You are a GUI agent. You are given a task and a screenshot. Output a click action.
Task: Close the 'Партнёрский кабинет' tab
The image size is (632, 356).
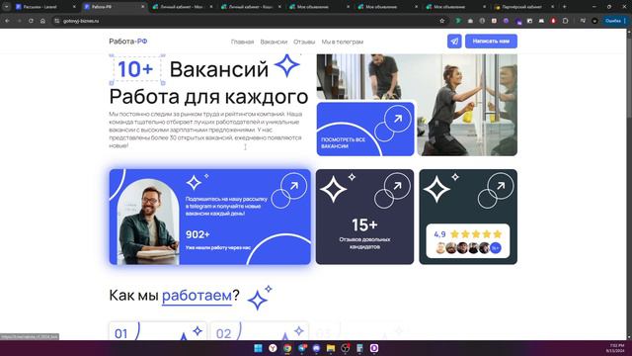(553, 7)
